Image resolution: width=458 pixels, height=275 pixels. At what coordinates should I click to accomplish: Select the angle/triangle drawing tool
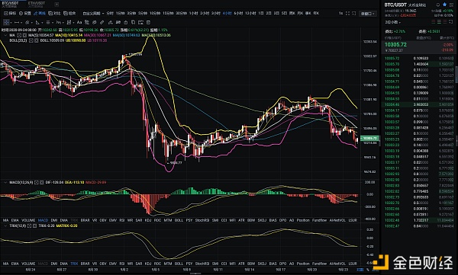pyautogui.click(x=37, y=22)
